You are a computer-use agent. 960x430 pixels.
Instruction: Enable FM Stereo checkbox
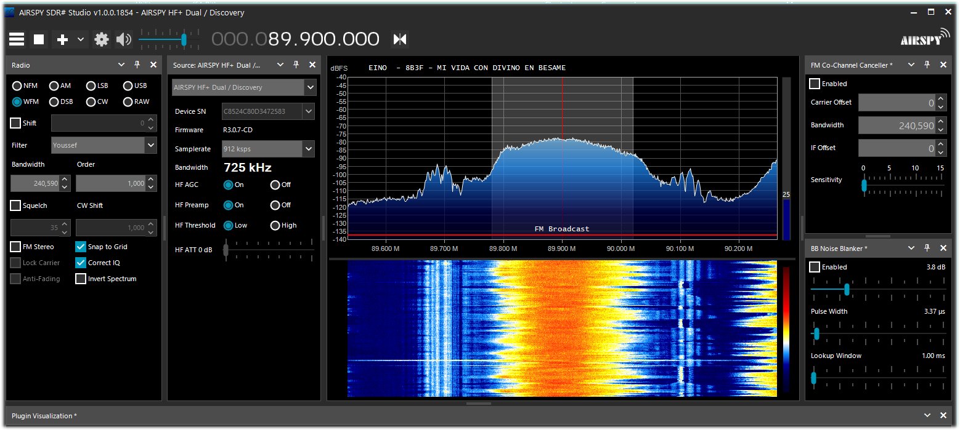(x=15, y=247)
